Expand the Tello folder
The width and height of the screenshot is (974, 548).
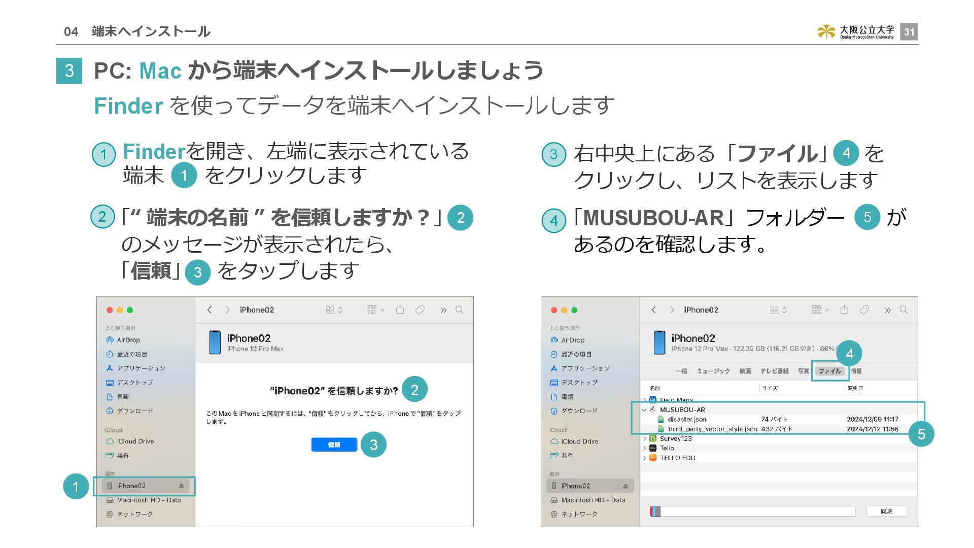645,449
